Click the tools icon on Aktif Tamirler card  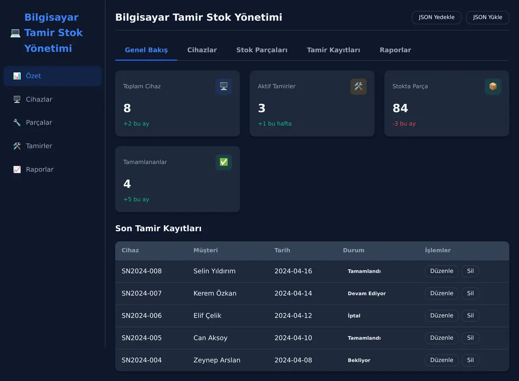[x=359, y=86]
